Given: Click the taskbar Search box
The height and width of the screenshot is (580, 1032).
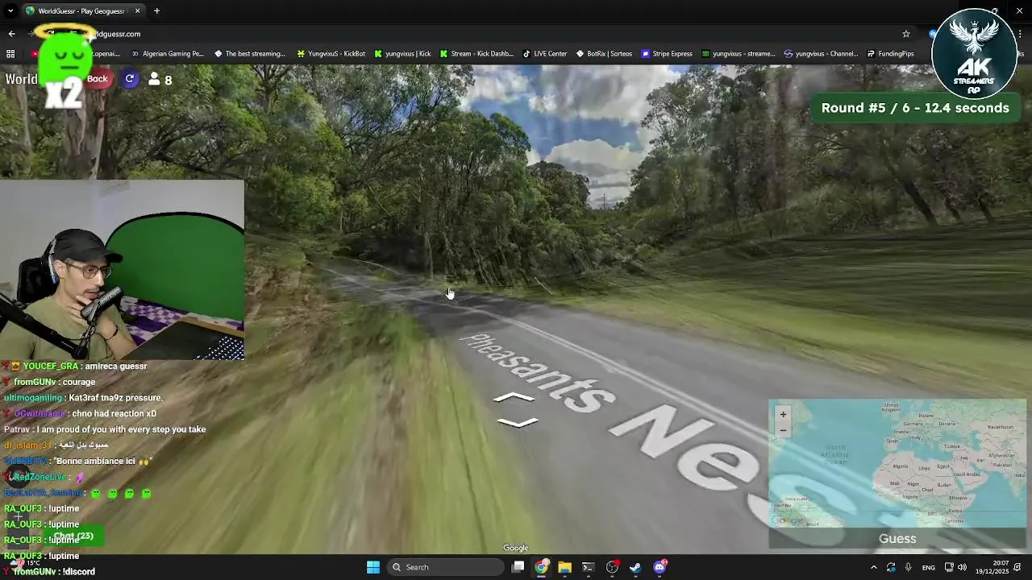Looking at the screenshot, I should click(x=446, y=567).
